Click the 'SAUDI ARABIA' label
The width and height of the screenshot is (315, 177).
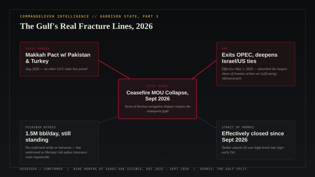38,49
